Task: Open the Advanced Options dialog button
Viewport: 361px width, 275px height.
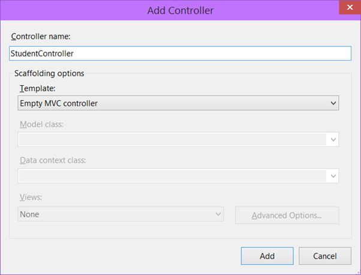Action: 287,215
